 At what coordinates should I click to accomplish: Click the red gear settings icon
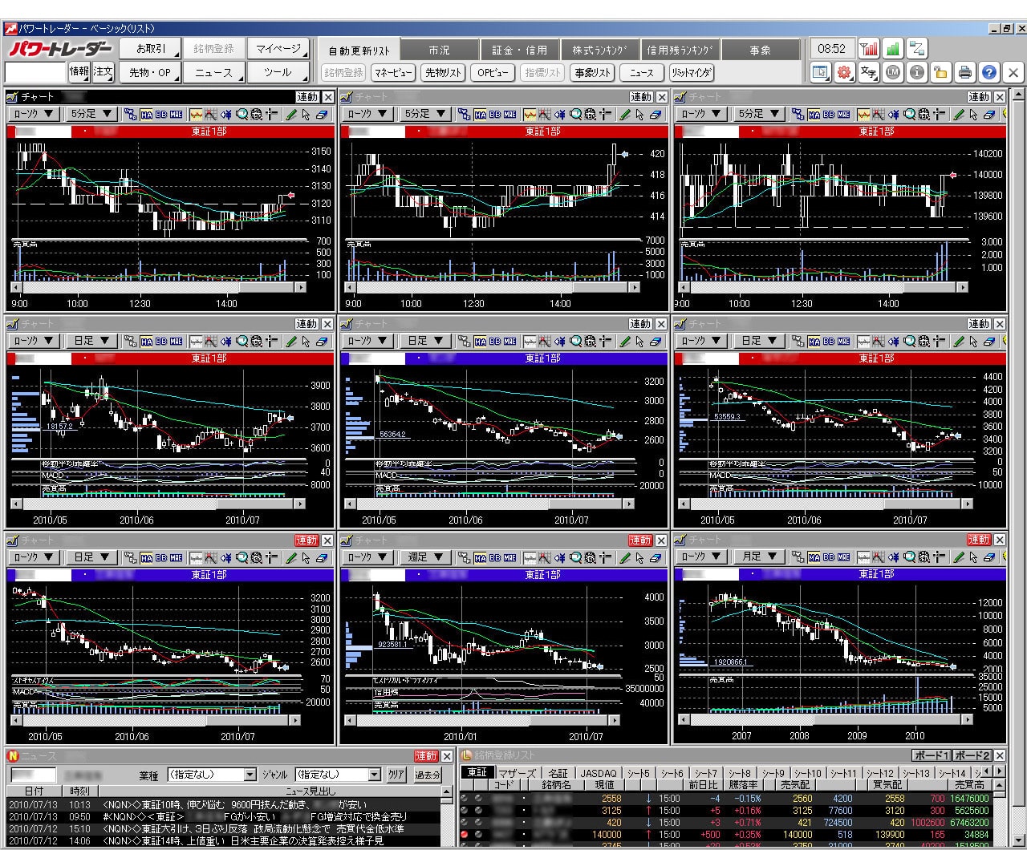(x=843, y=73)
